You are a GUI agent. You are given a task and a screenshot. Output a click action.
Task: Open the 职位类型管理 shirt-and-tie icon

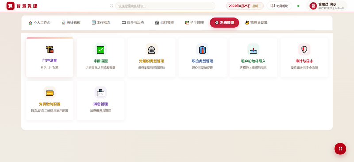click(203, 50)
